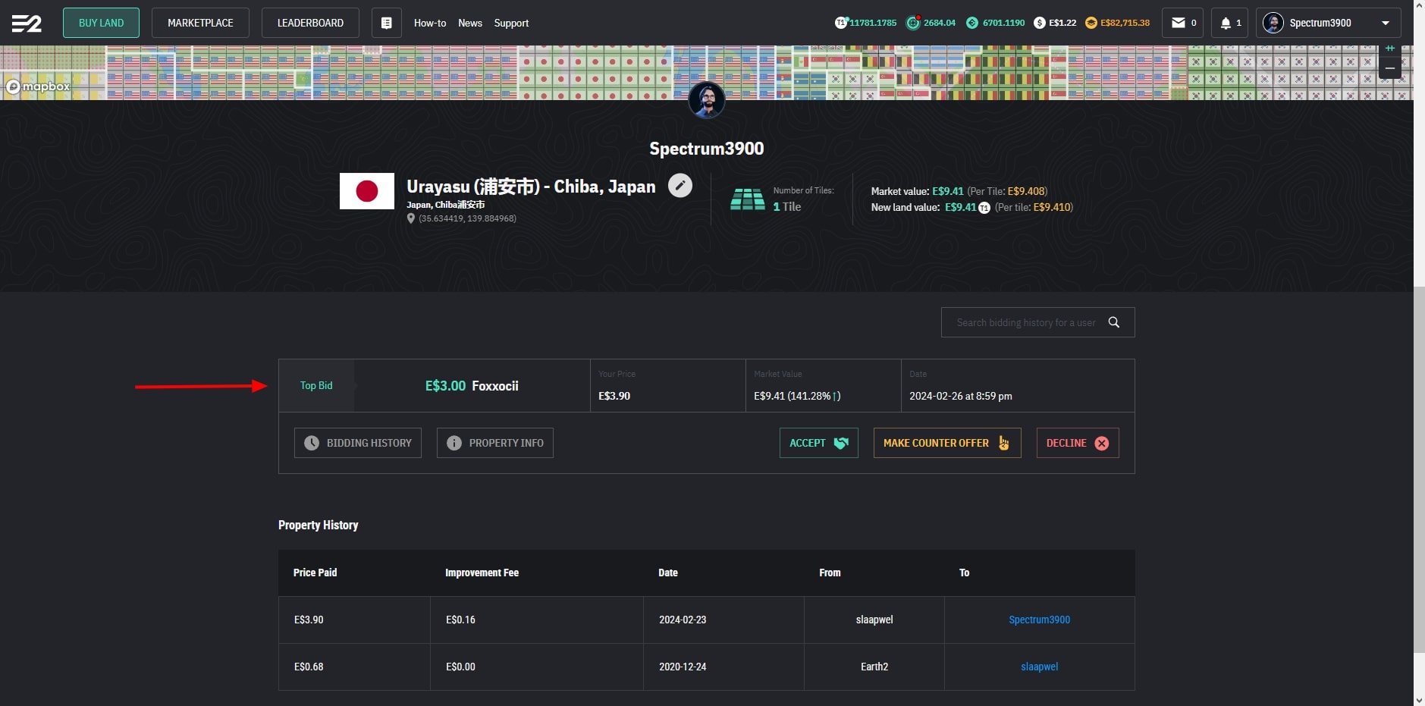This screenshot has height=706, width=1425.
Task: Open the Bidding History section
Action: (357, 443)
